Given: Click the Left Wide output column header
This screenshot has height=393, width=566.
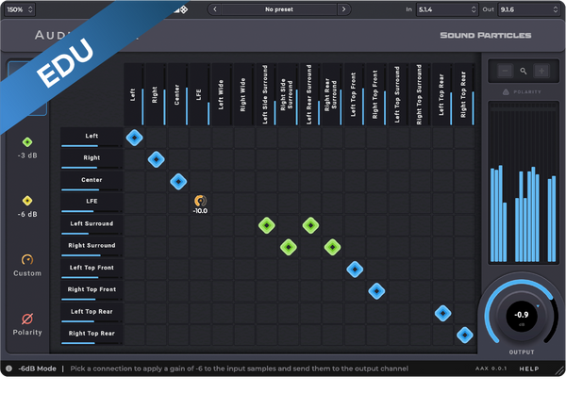Looking at the screenshot, I should [221, 94].
